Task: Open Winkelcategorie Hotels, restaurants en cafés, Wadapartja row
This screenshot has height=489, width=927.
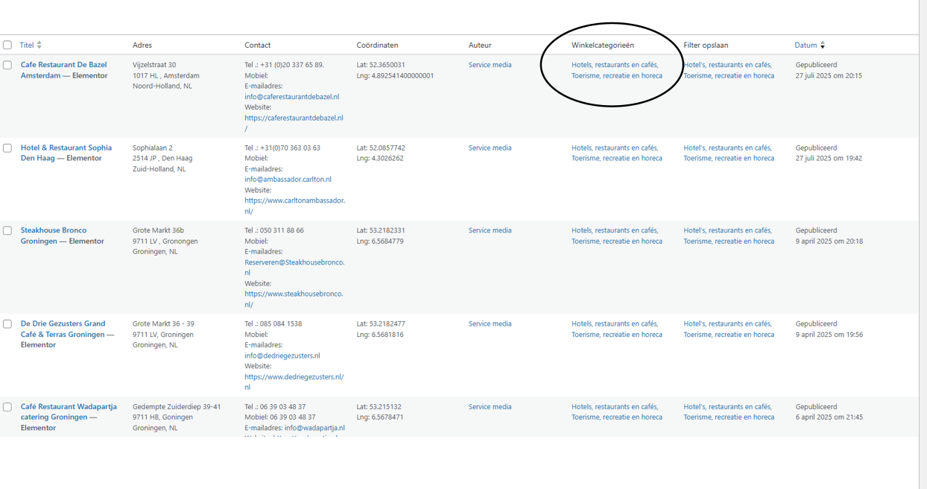Action: click(x=615, y=407)
